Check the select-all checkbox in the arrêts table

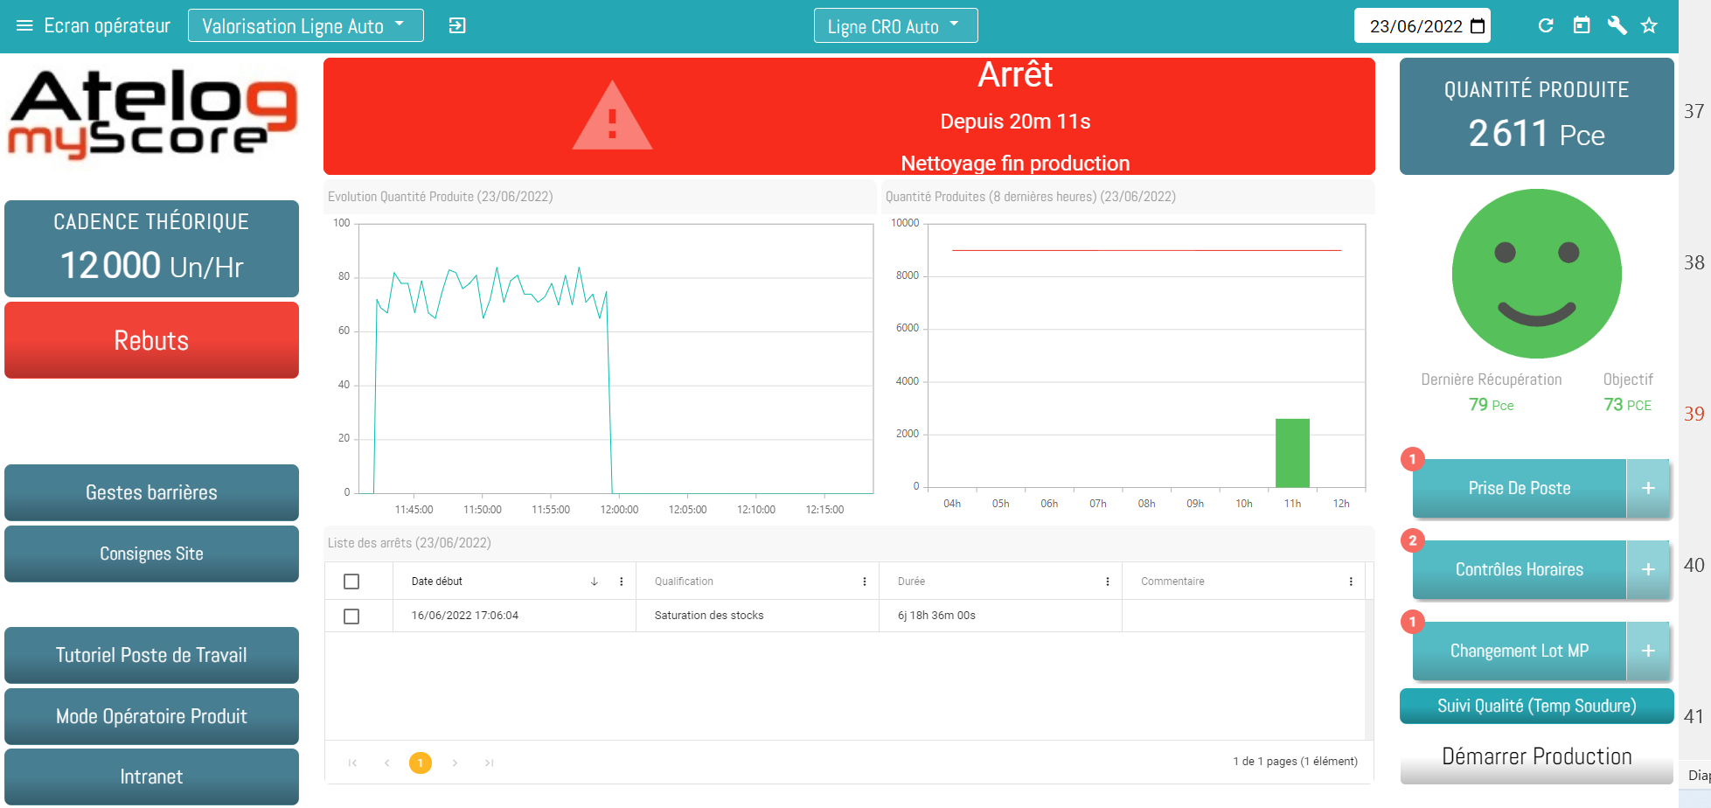352,581
